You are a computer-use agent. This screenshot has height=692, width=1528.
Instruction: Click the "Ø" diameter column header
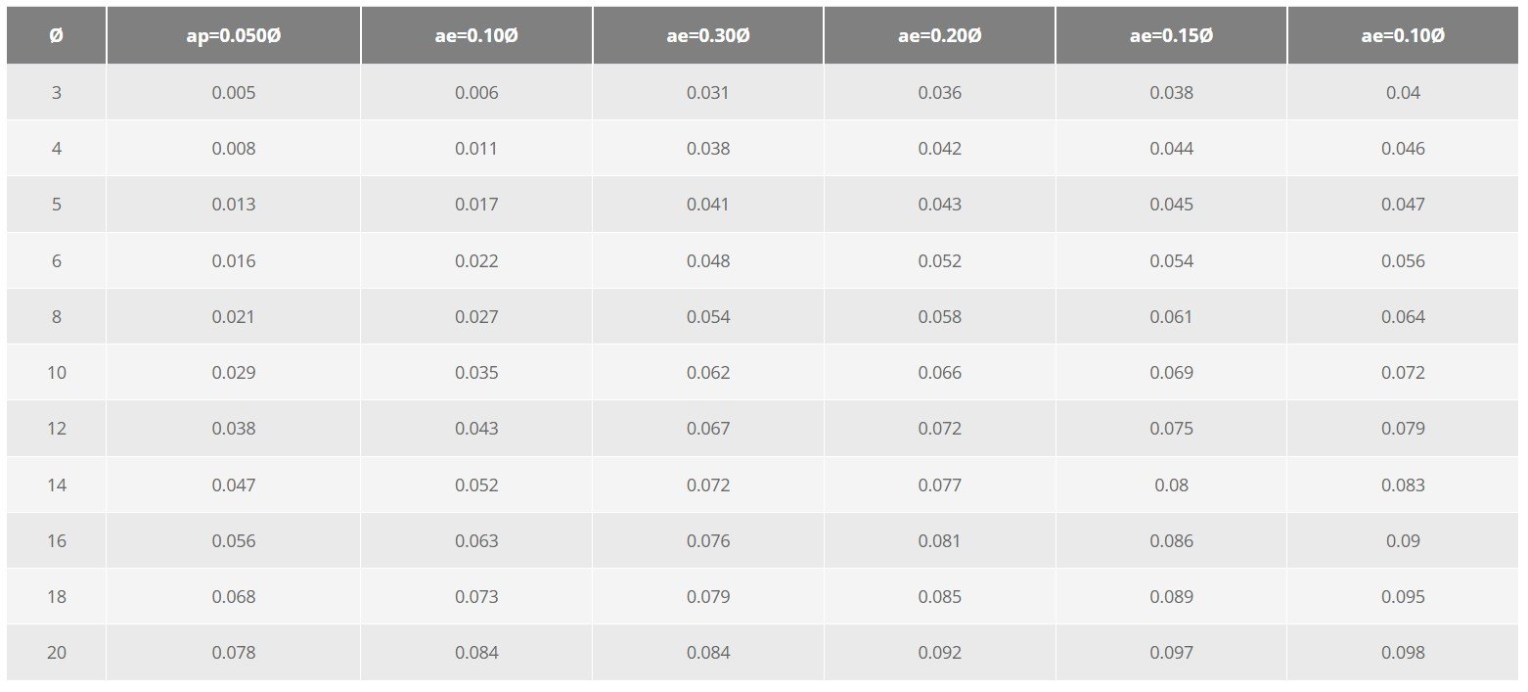(x=56, y=36)
